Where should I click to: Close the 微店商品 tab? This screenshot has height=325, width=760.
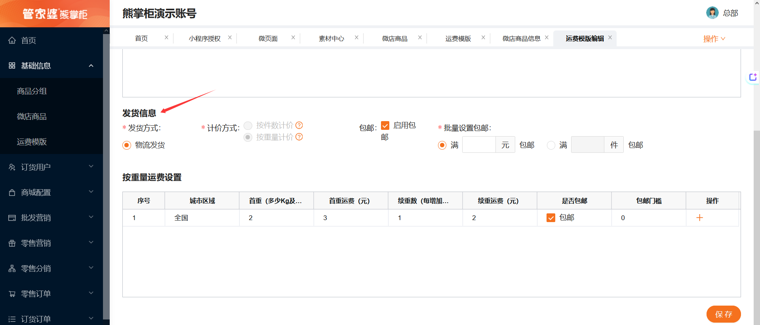coord(420,37)
